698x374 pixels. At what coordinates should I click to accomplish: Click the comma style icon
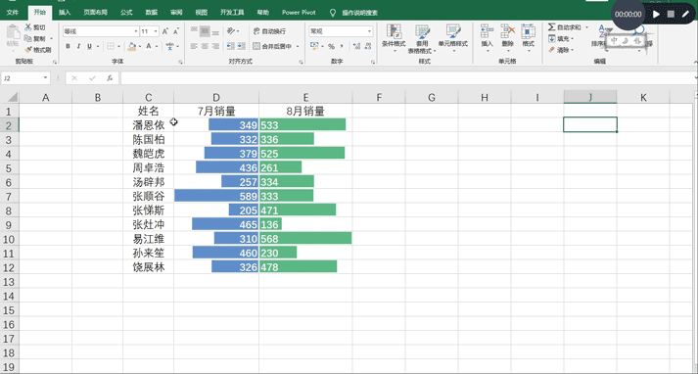tap(342, 46)
